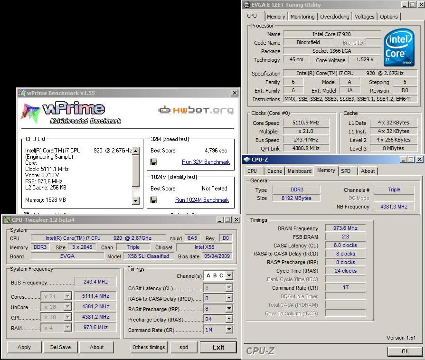The width and height of the screenshot is (425, 360).
Task: Switch to E-LEET Options tab
Action: pyautogui.click(x=389, y=17)
